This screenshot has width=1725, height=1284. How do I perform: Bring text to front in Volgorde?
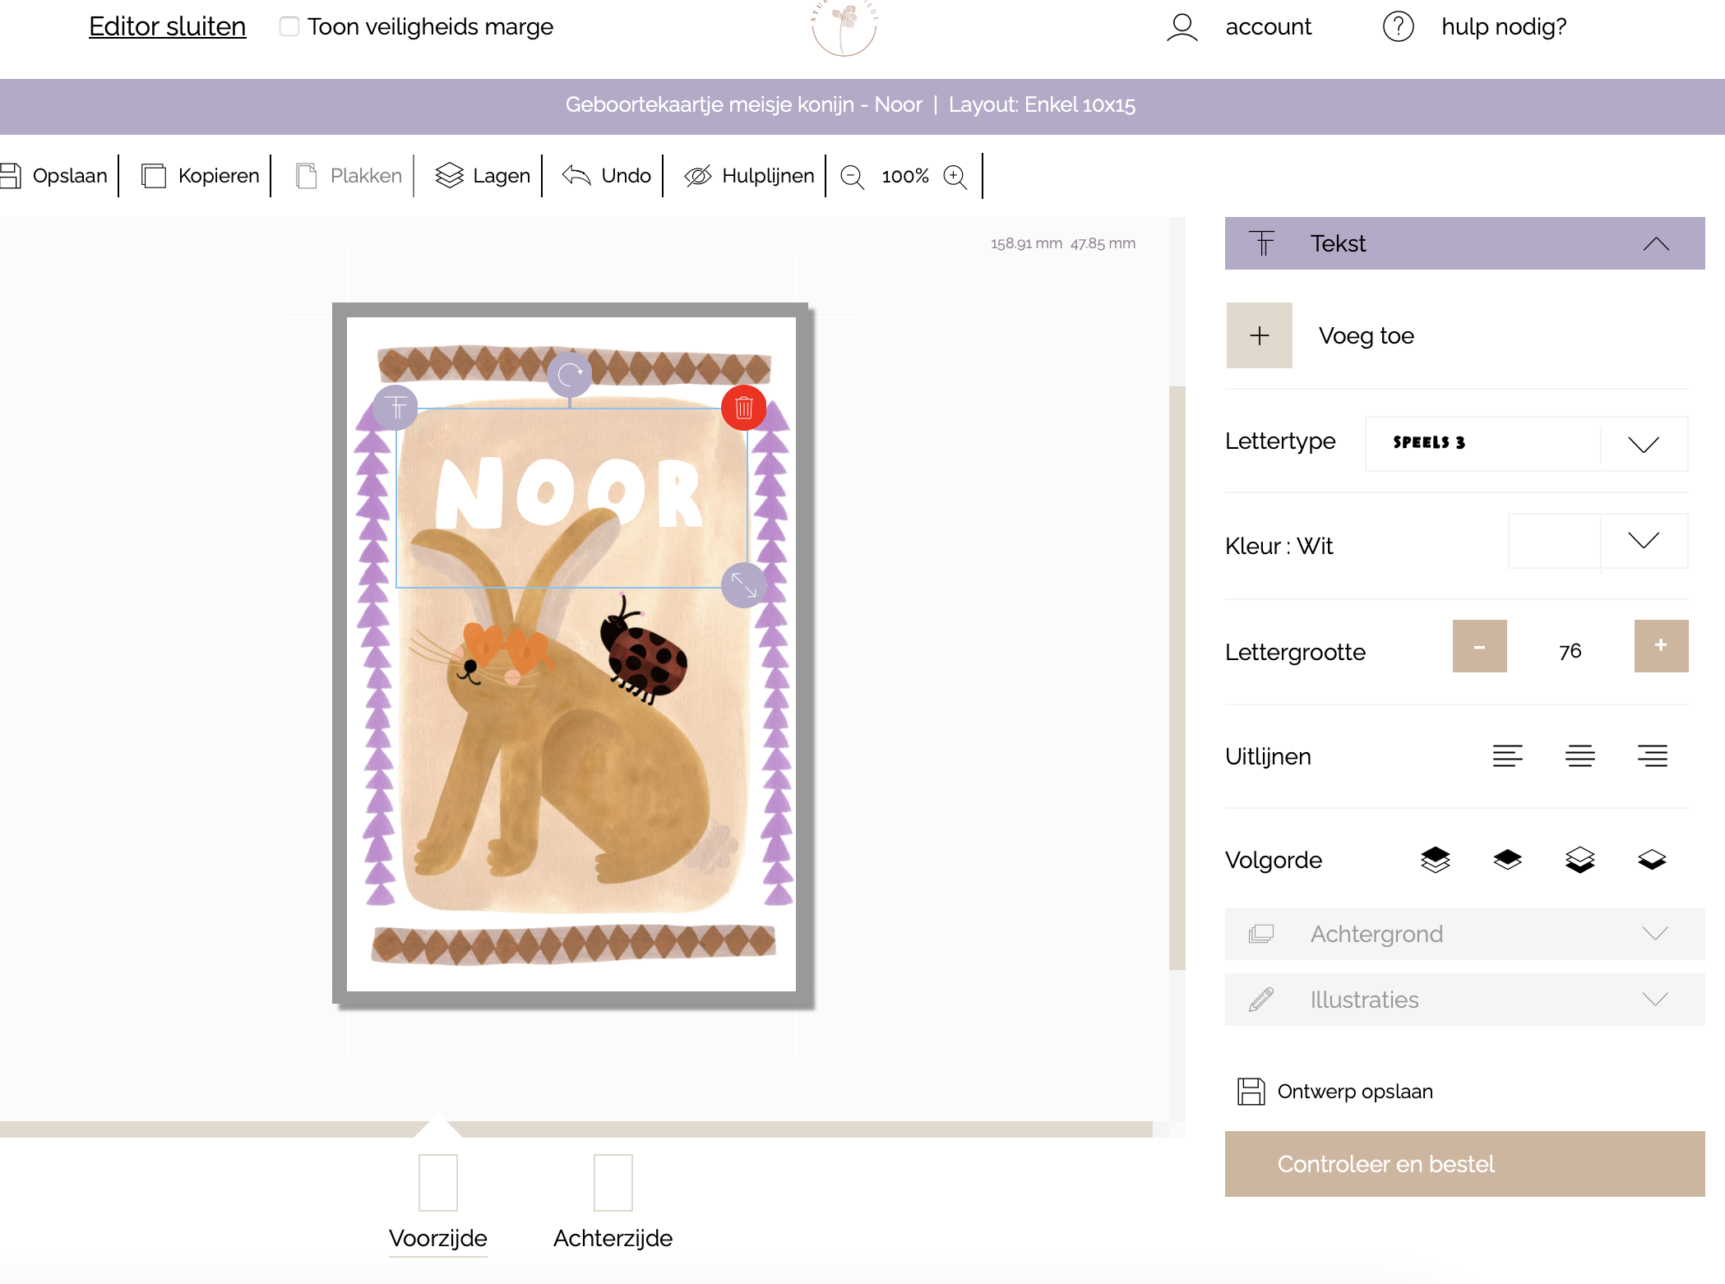[x=1435, y=860]
